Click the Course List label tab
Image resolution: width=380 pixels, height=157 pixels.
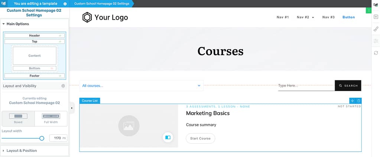[x=90, y=101]
